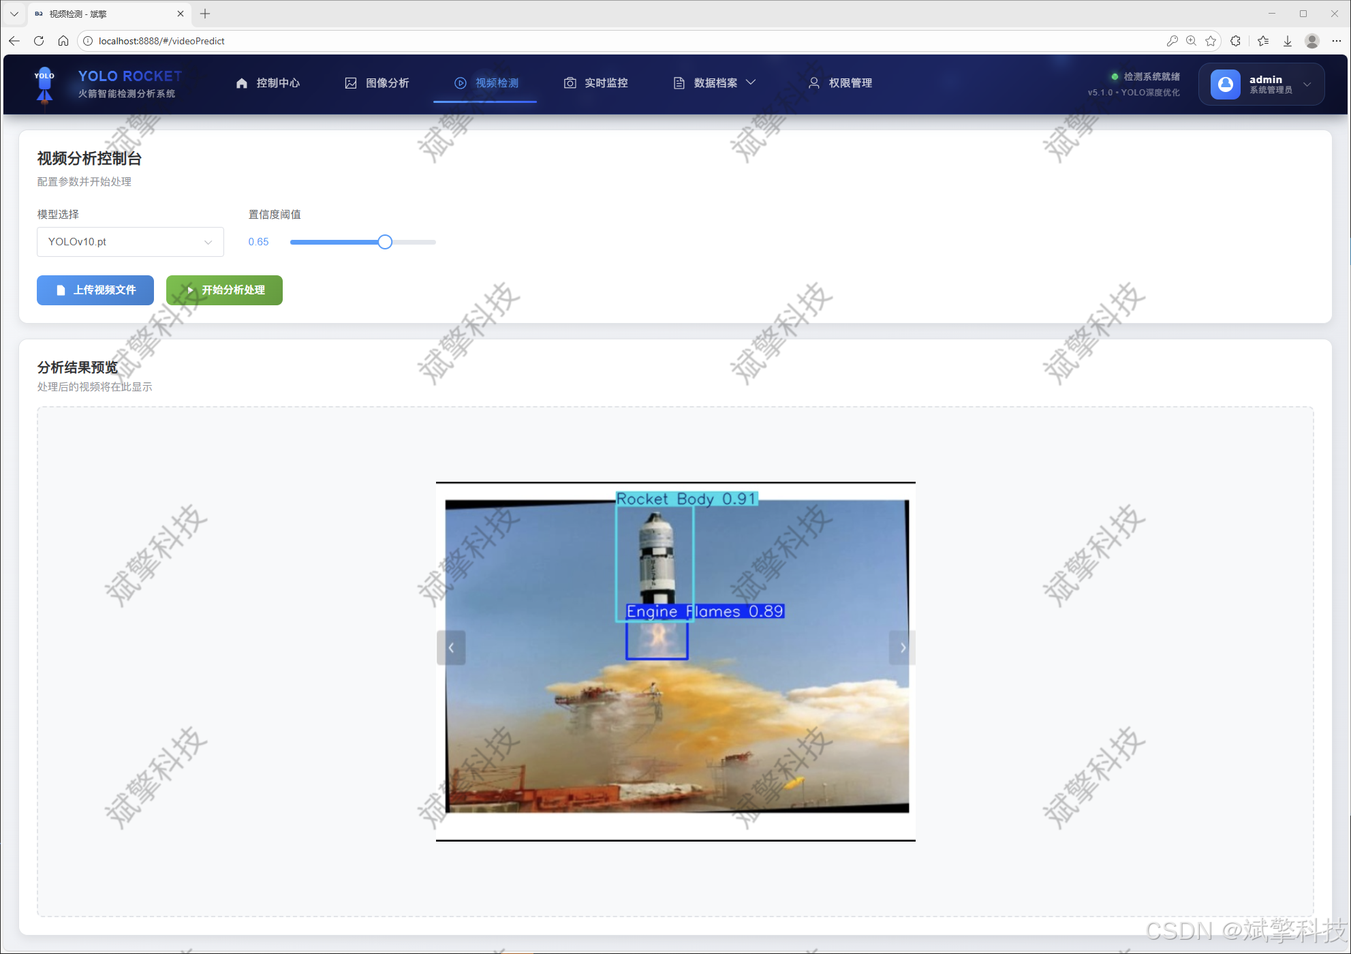Image resolution: width=1351 pixels, height=954 pixels.
Task: Open the YOLOv10.pt model dropdown
Action: (x=130, y=242)
